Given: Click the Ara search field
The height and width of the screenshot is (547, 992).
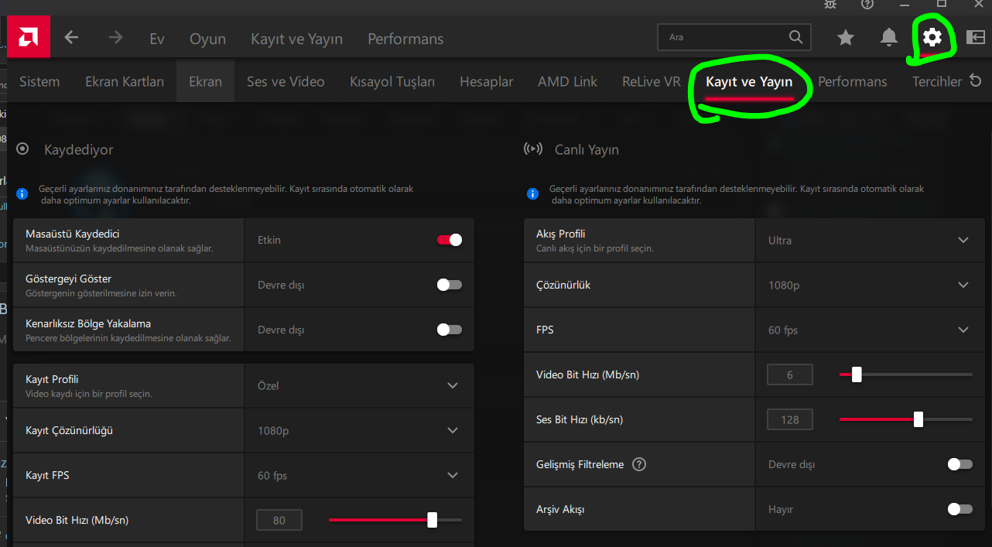Looking at the screenshot, I should pyautogui.click(x=723, y=37).
